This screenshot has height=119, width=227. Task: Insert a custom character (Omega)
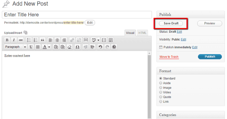click(x=77, y=47)
